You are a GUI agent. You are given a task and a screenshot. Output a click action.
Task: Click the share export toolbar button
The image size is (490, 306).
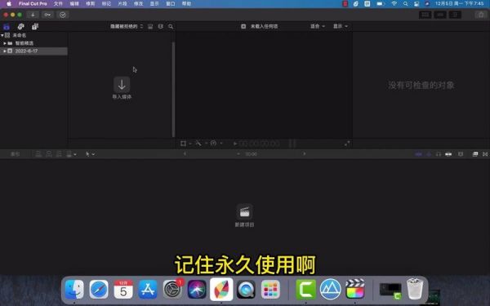click(x=481, y=15)
